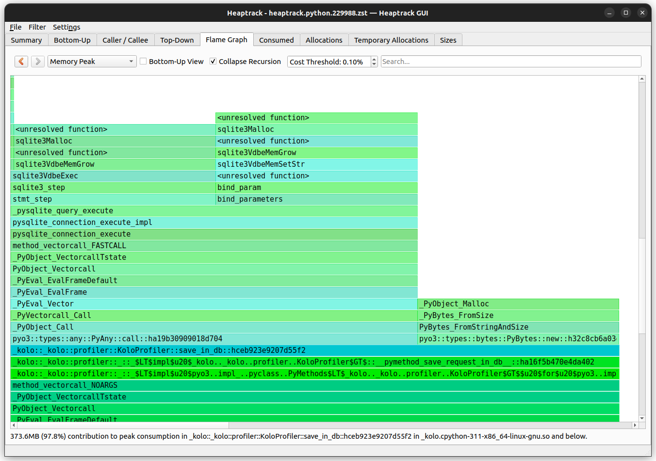Click the vertical scrollbar down arrow
Viewport: 656px width, 461px height.
coord(642,418)
